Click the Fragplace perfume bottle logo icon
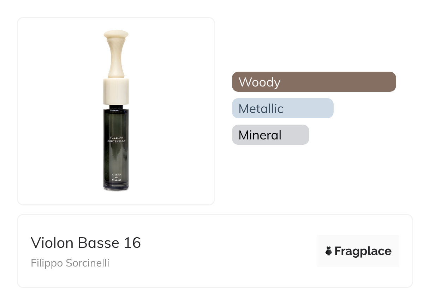This screenshot has width=430, height=305. (329, 251)
